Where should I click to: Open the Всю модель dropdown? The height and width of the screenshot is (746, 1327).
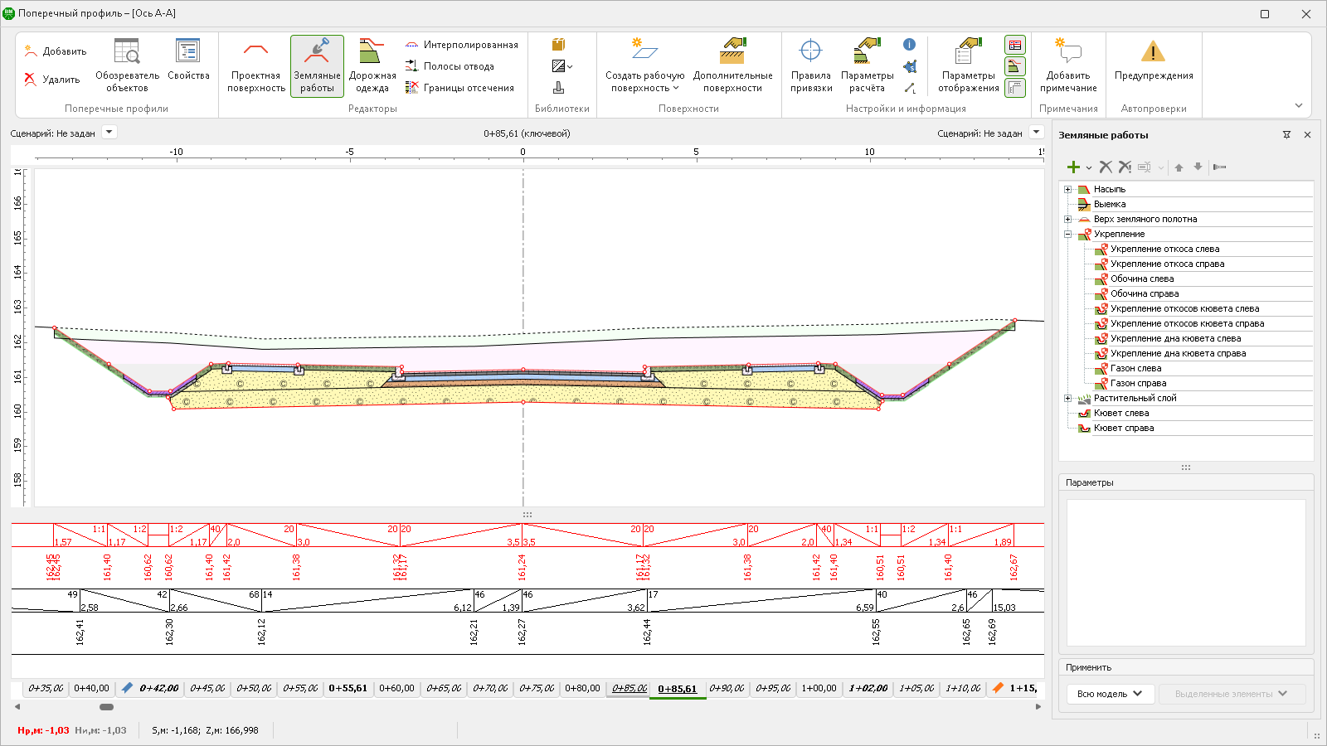point(1110,694)
